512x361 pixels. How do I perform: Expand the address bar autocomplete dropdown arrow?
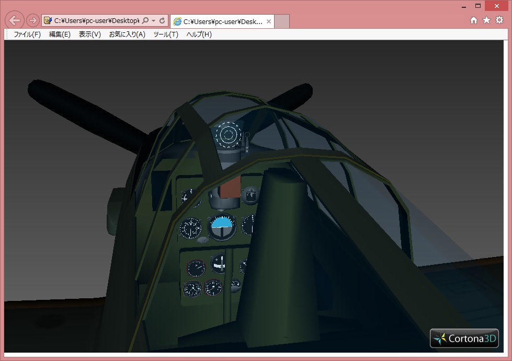click(154, 21)
